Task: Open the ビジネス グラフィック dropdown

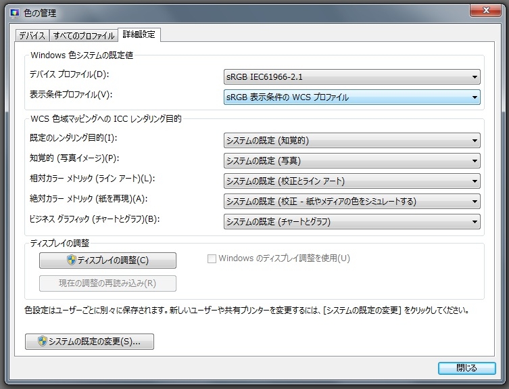Action: click(352, 222)
